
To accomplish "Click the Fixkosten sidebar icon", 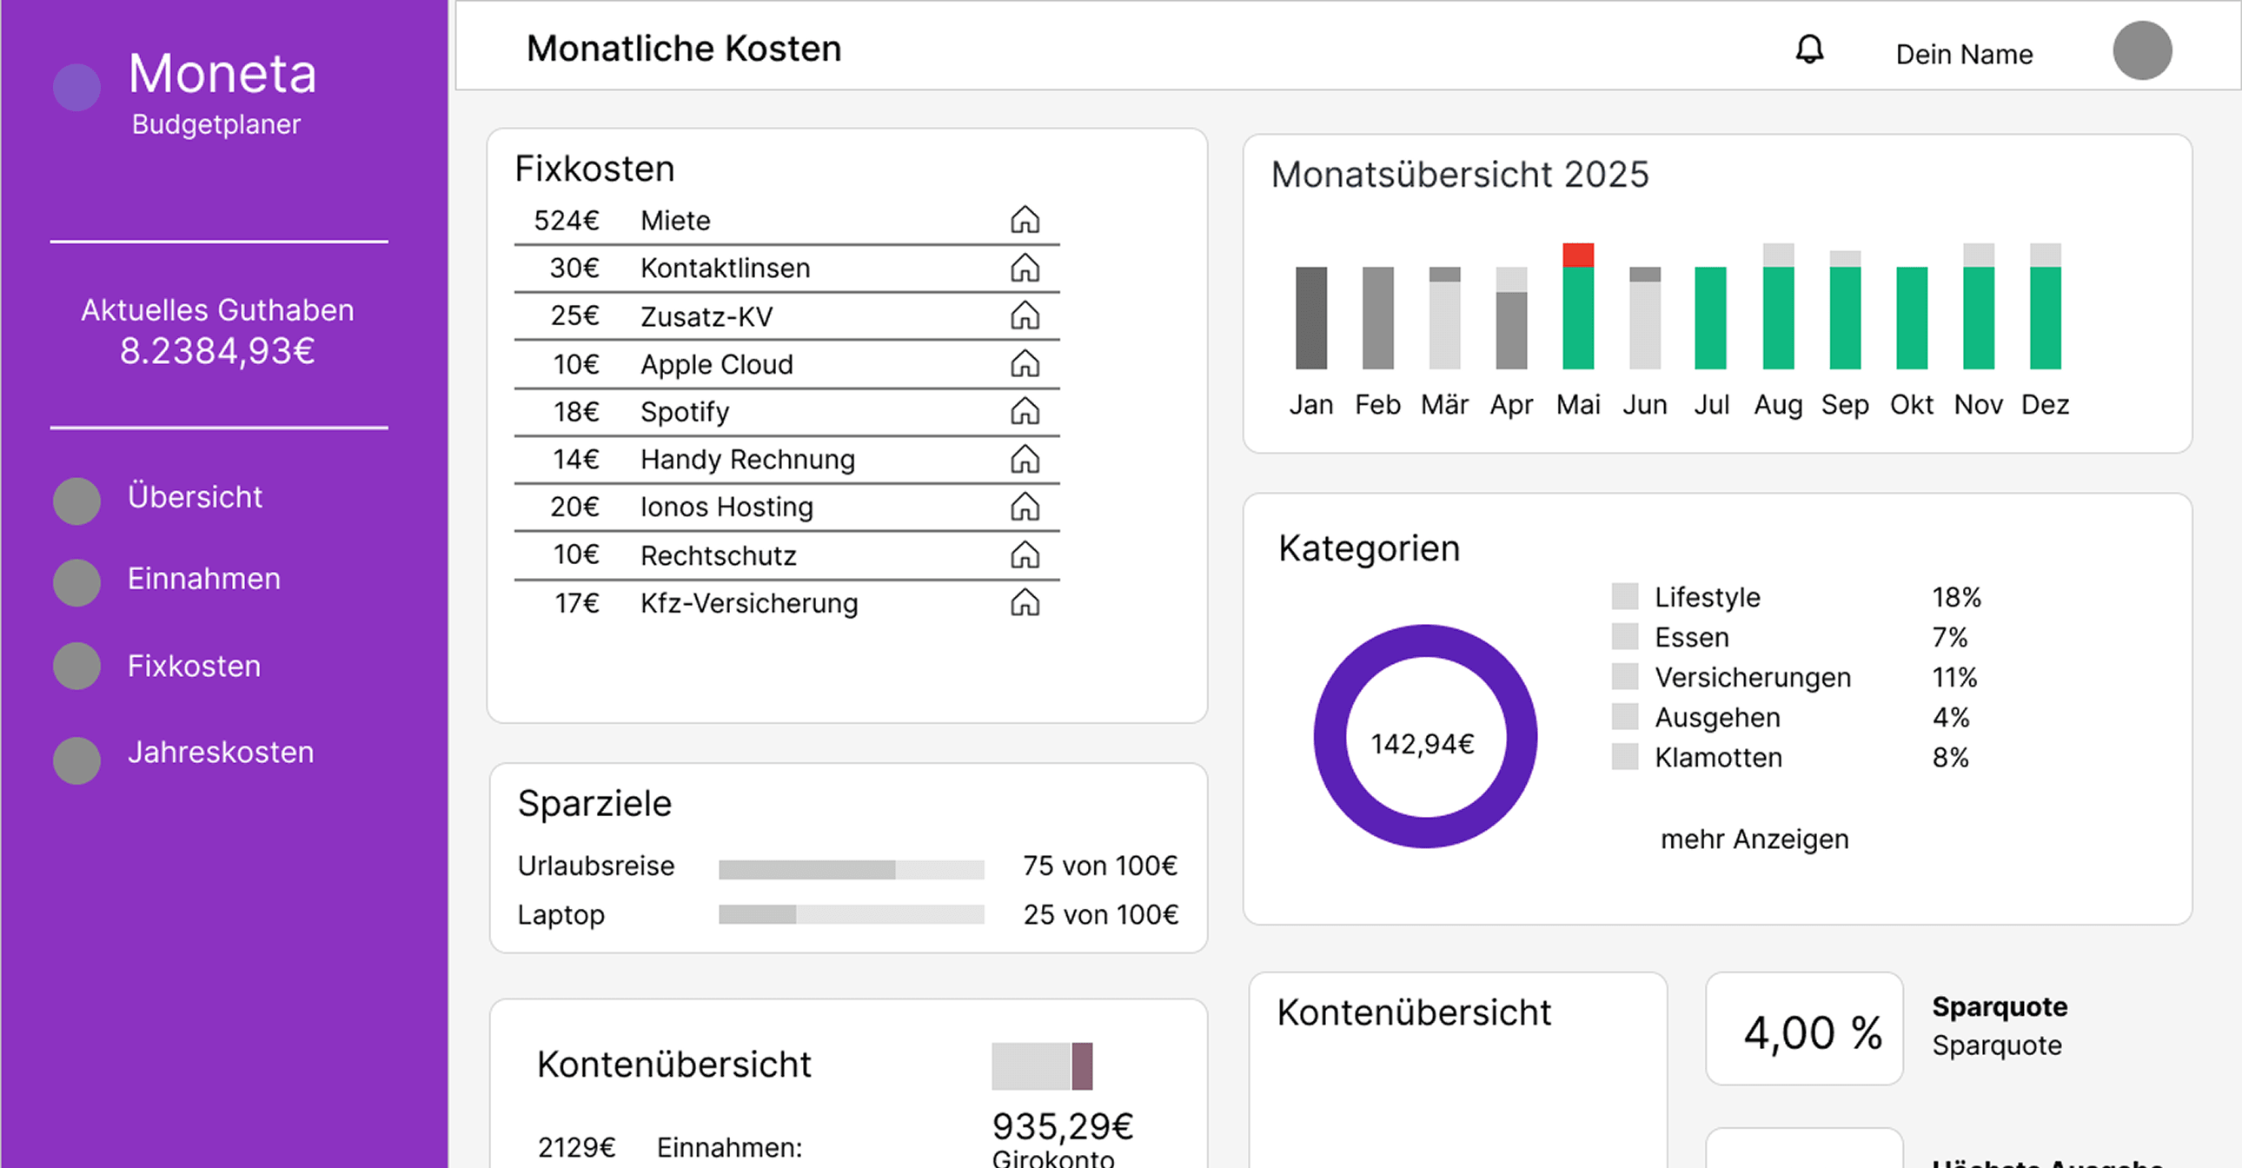I will [x=76, y=667].
